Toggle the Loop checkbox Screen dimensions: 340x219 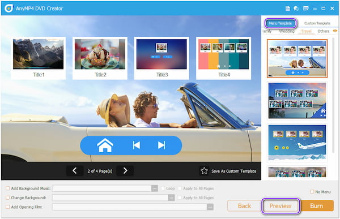163,188
